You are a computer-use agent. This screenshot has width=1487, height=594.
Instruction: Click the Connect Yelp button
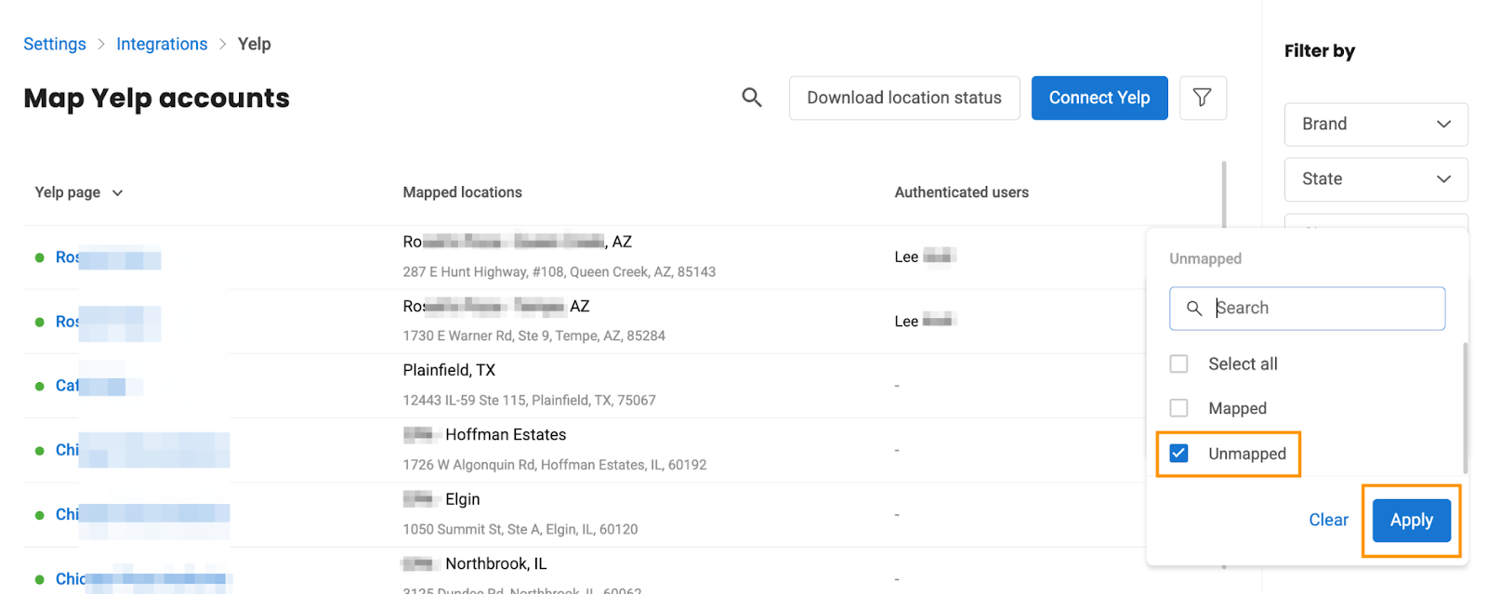click(x=1099, y=98)
